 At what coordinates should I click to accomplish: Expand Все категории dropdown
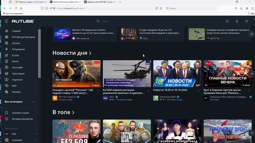click(x=20, y=102)
